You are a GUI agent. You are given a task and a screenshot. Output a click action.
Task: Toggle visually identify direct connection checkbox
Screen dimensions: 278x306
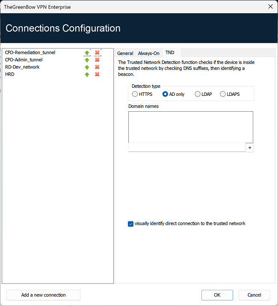130,224
